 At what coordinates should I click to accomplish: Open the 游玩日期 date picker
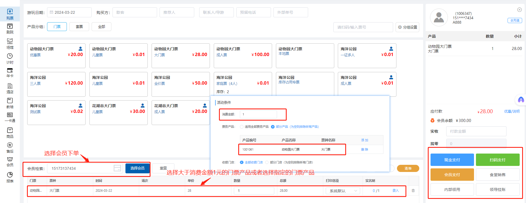(x=69, y=12)
